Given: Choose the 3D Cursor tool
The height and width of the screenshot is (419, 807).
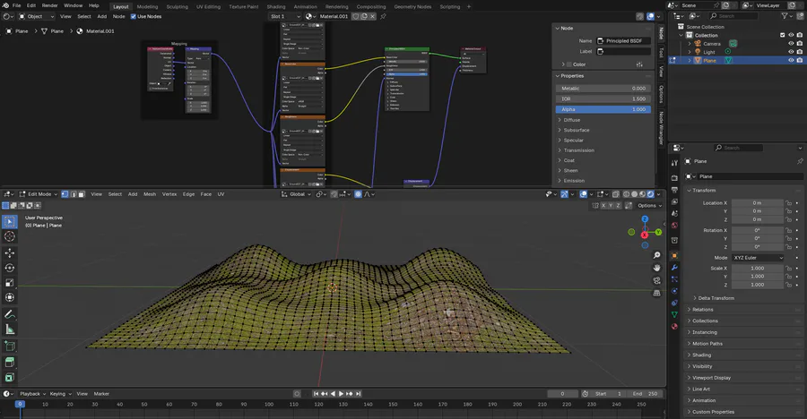Looking at the screenshot, I should 10,236.
